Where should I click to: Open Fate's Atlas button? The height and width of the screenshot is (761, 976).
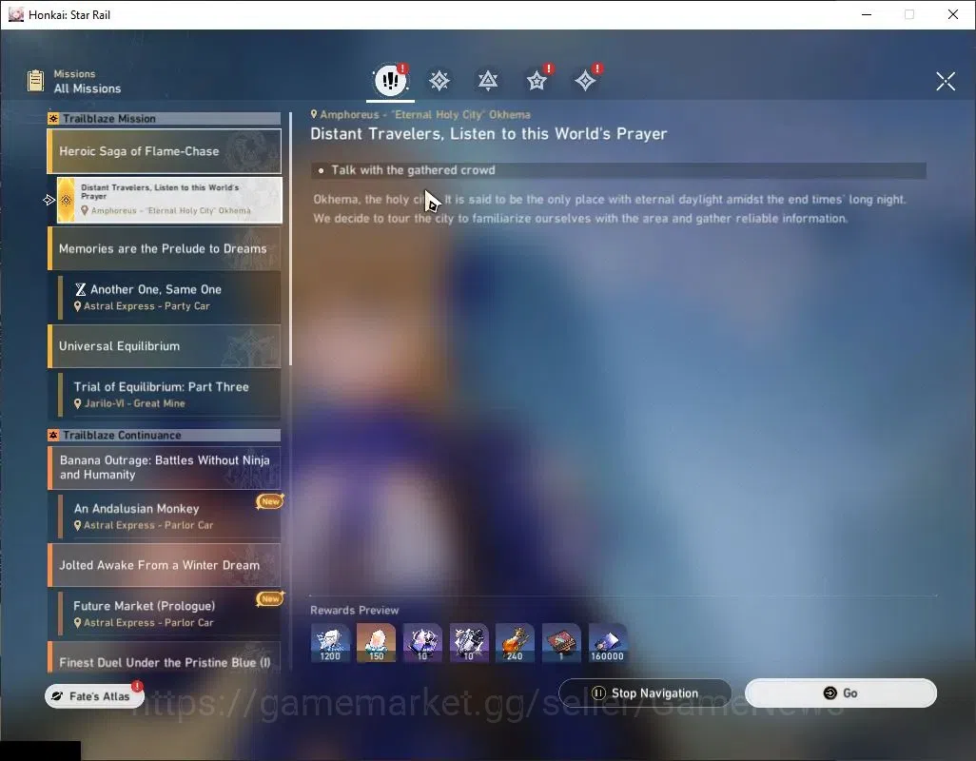pos(94,696)
